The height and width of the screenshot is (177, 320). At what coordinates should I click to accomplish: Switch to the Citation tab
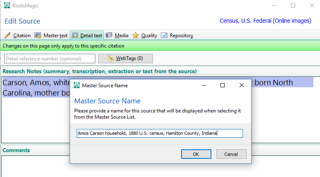(17, 36)
